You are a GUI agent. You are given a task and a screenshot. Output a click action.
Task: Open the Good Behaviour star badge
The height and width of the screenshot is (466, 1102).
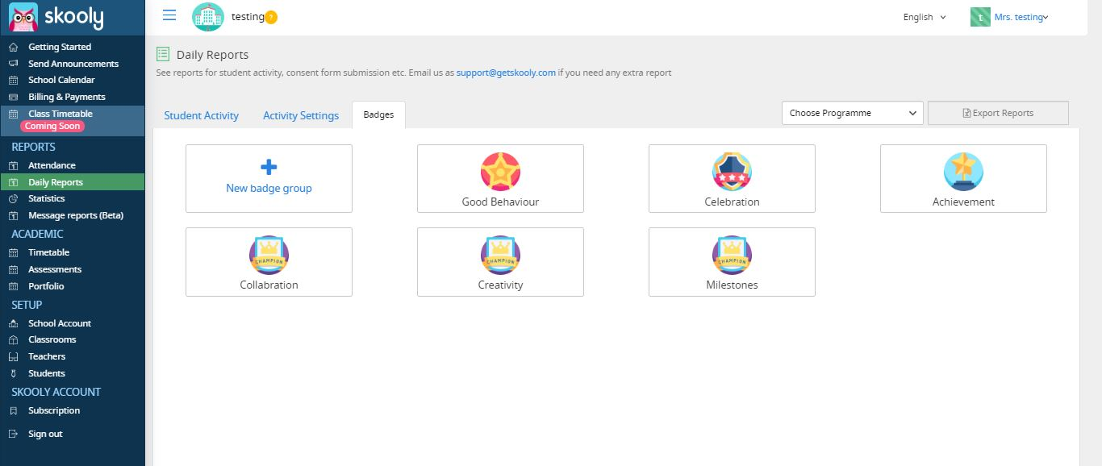click(x=500, y=172)
